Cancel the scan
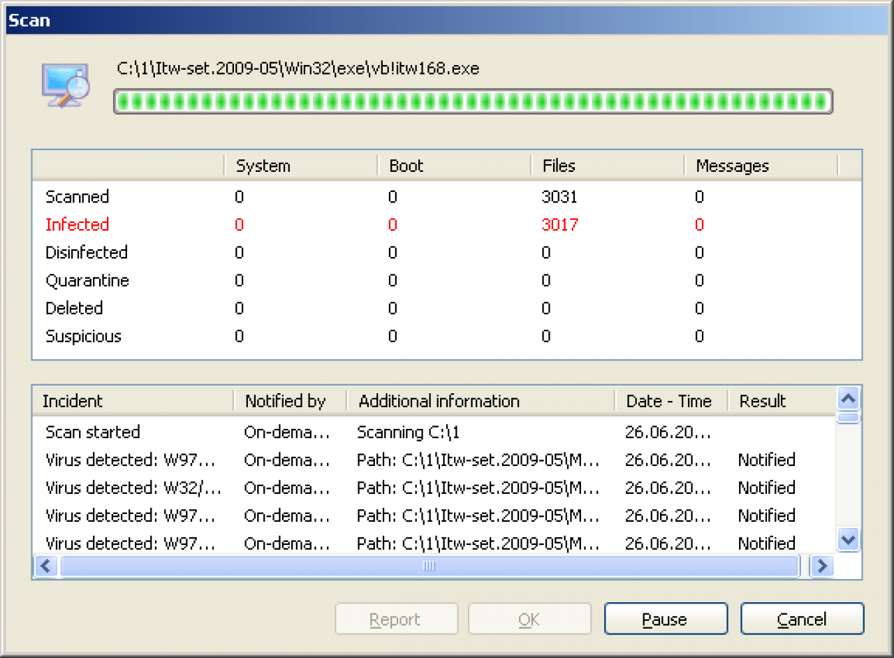Screen dimensions: 894x658 803,619
